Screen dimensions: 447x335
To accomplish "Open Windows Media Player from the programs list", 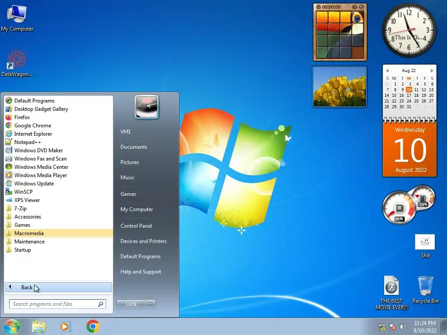I will click(58, 175).
